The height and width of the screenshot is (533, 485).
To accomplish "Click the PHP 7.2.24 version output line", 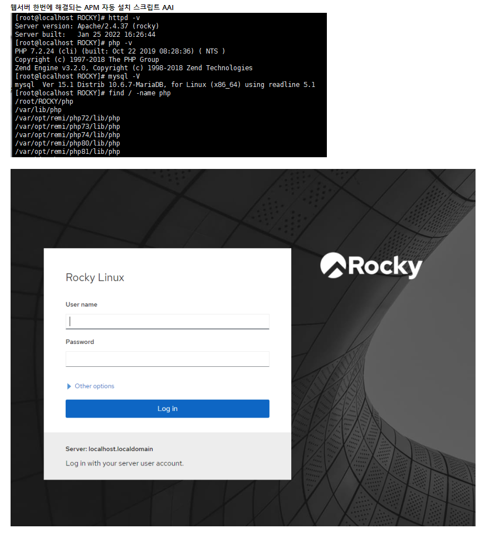I will pos(120,51).
